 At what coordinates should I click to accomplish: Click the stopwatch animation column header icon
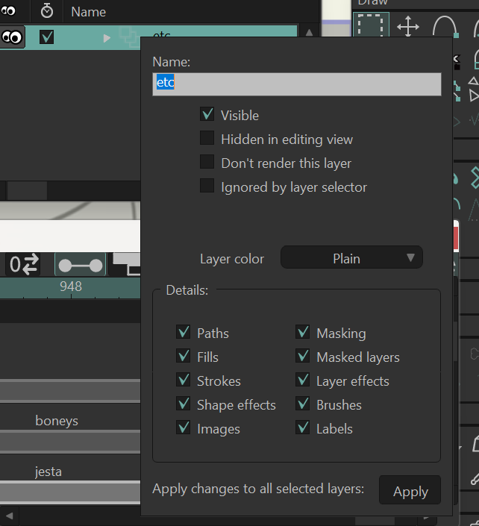[x=46, y=11]
